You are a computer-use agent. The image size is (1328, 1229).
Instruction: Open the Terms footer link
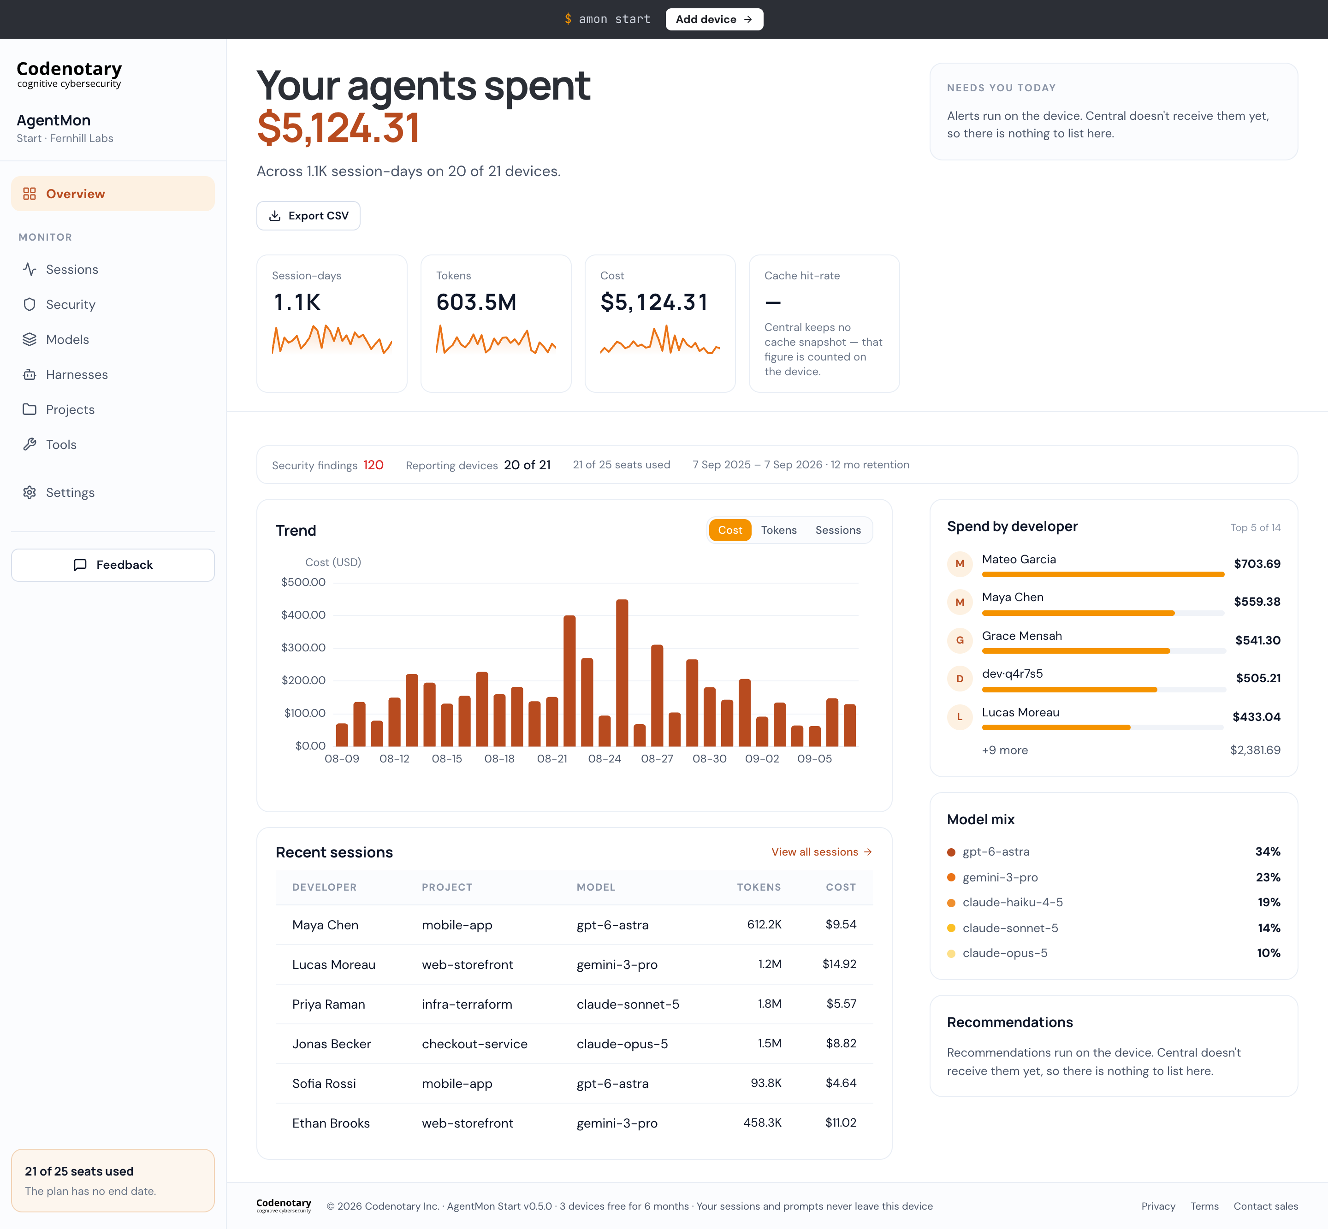[x=1204, y=1206]
